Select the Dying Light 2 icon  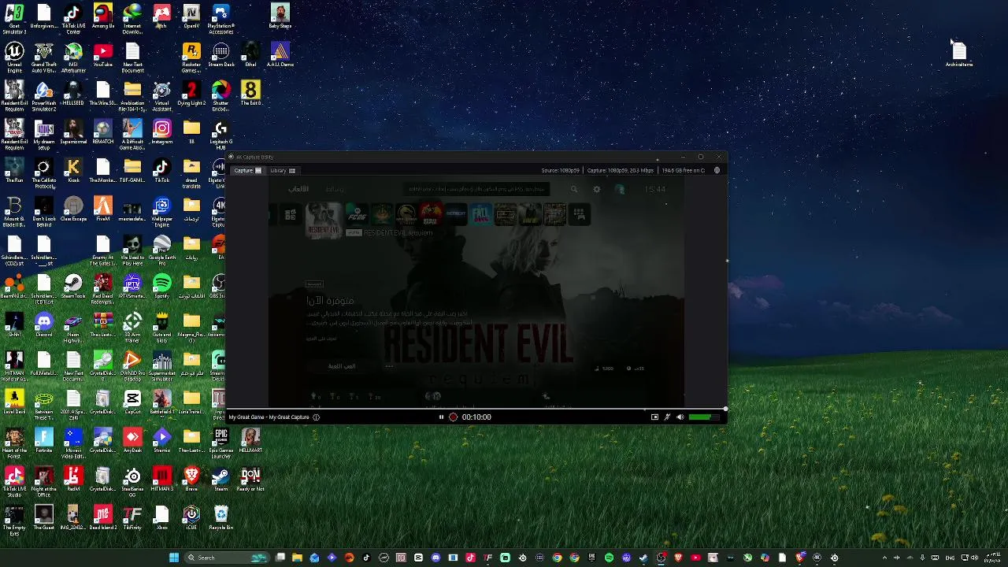tap(191, 94)
